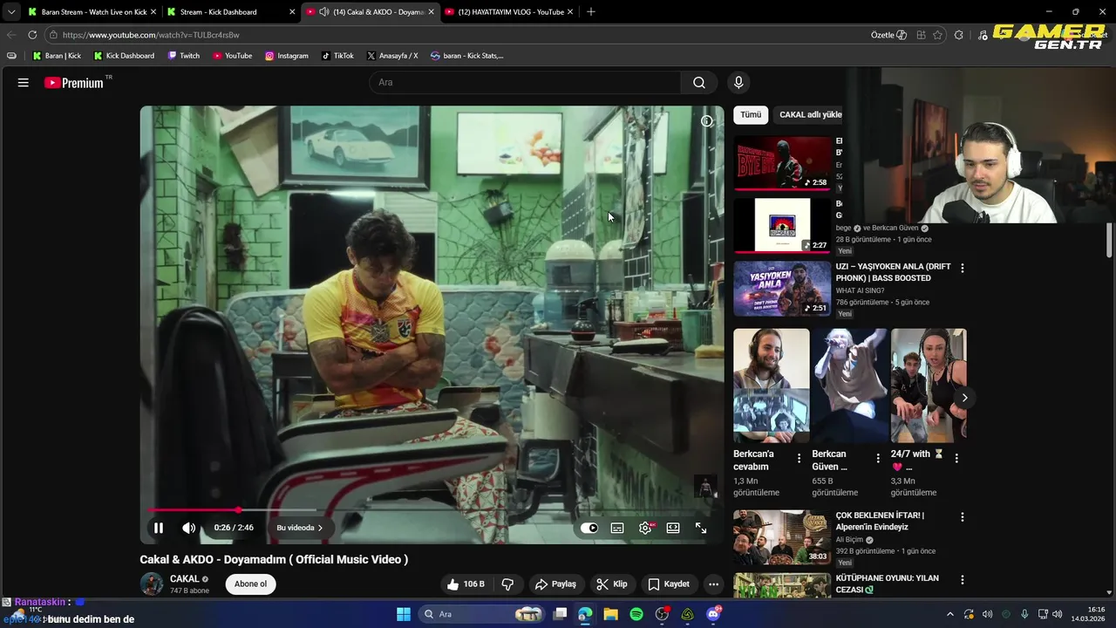The height and width of the screenshot is (628, 1116).
Task: Share the video using Paylaş button
Action: pyautogui.click(x=555, y=584)
